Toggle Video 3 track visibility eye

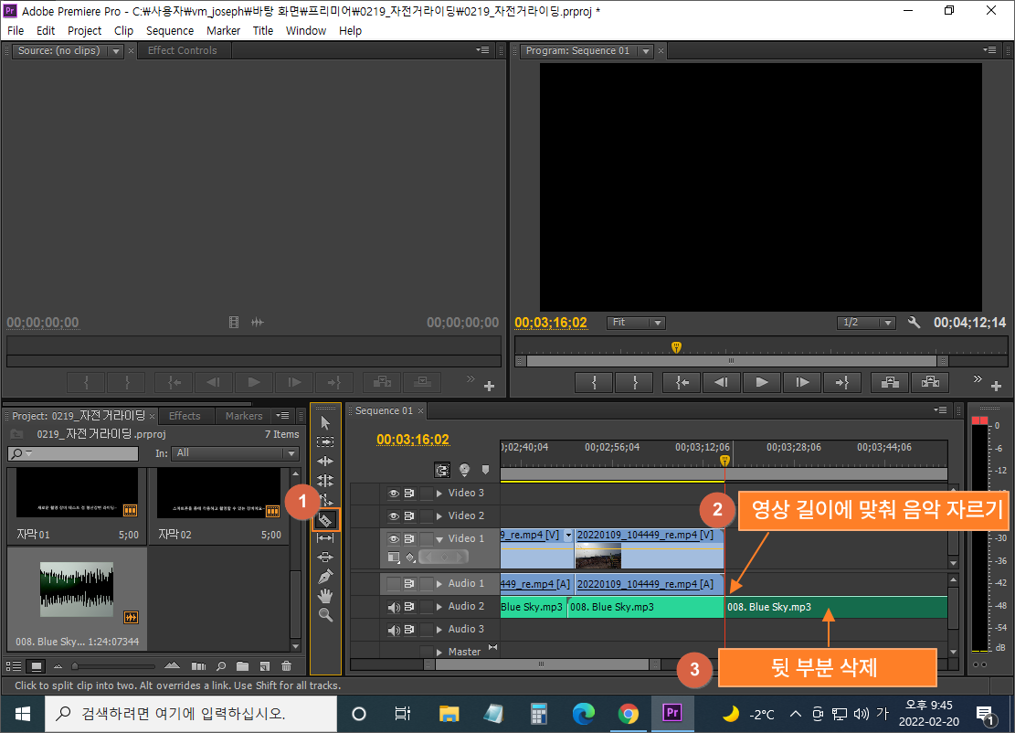[393, 494]
